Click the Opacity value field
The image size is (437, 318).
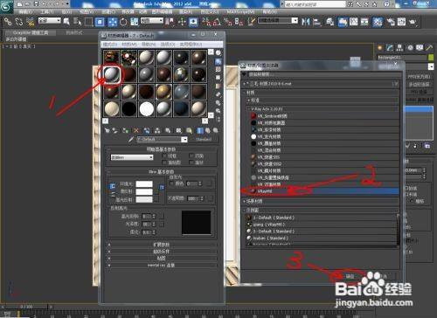[x=193, y=198]
